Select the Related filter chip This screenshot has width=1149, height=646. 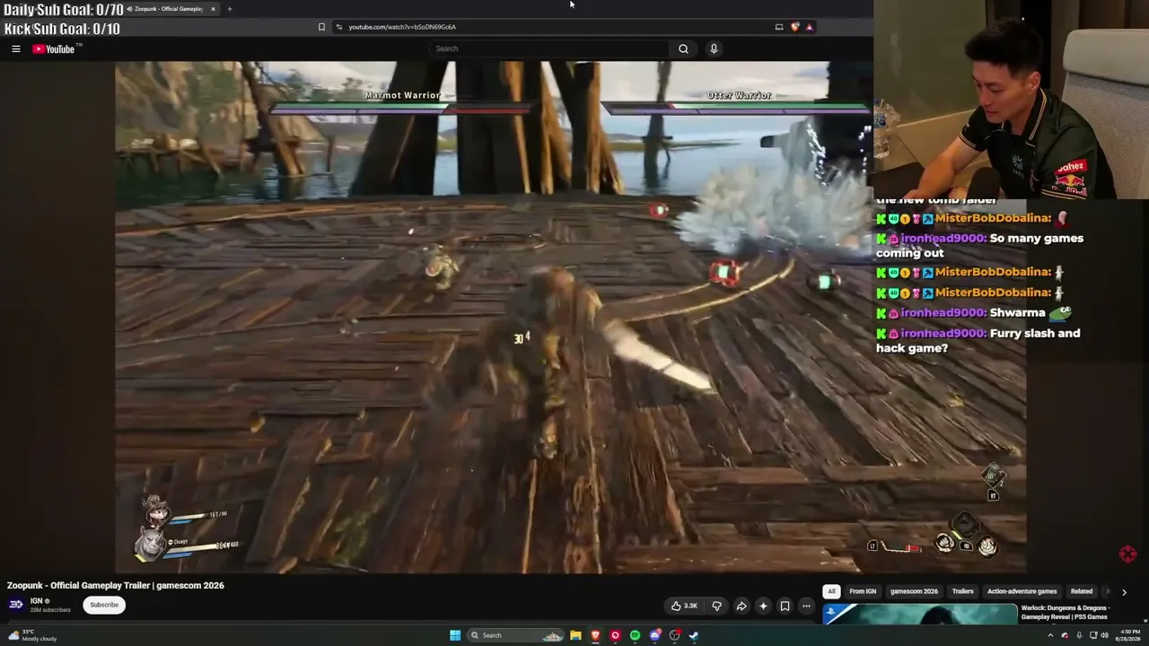[x=1082, y=591]
